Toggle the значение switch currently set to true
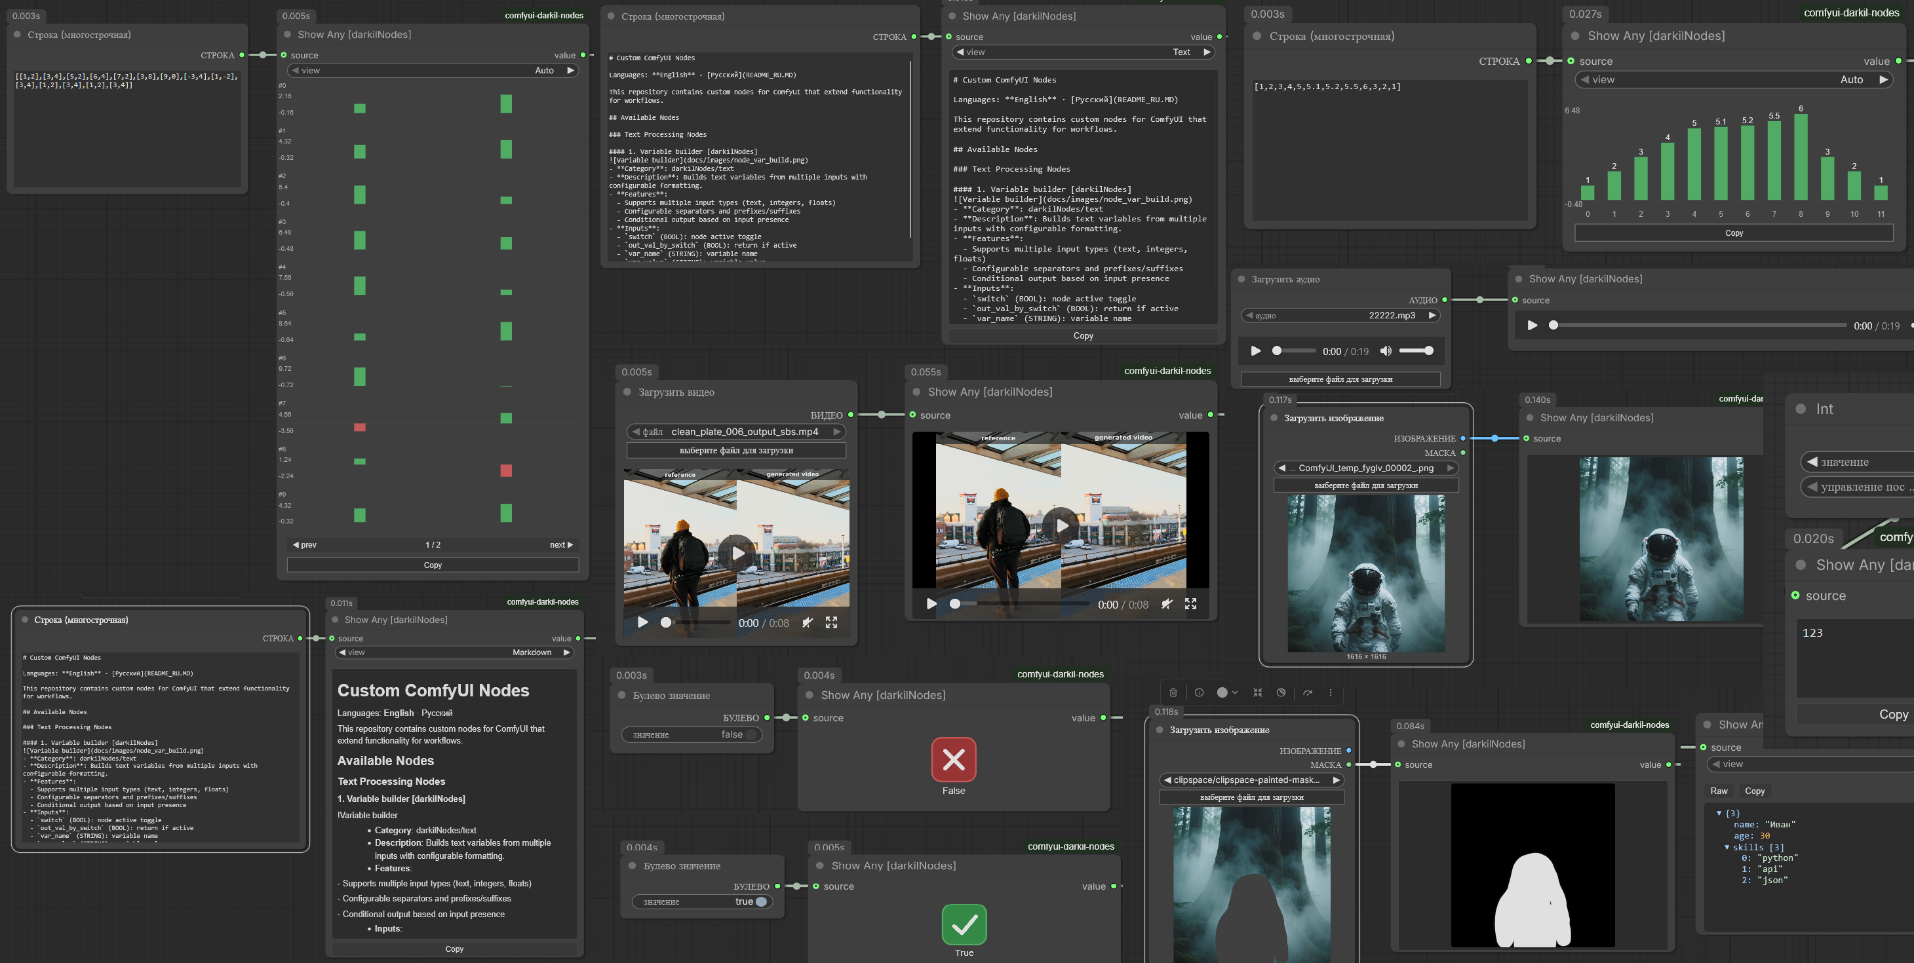The image size is (1914, 963). (761, 901)
